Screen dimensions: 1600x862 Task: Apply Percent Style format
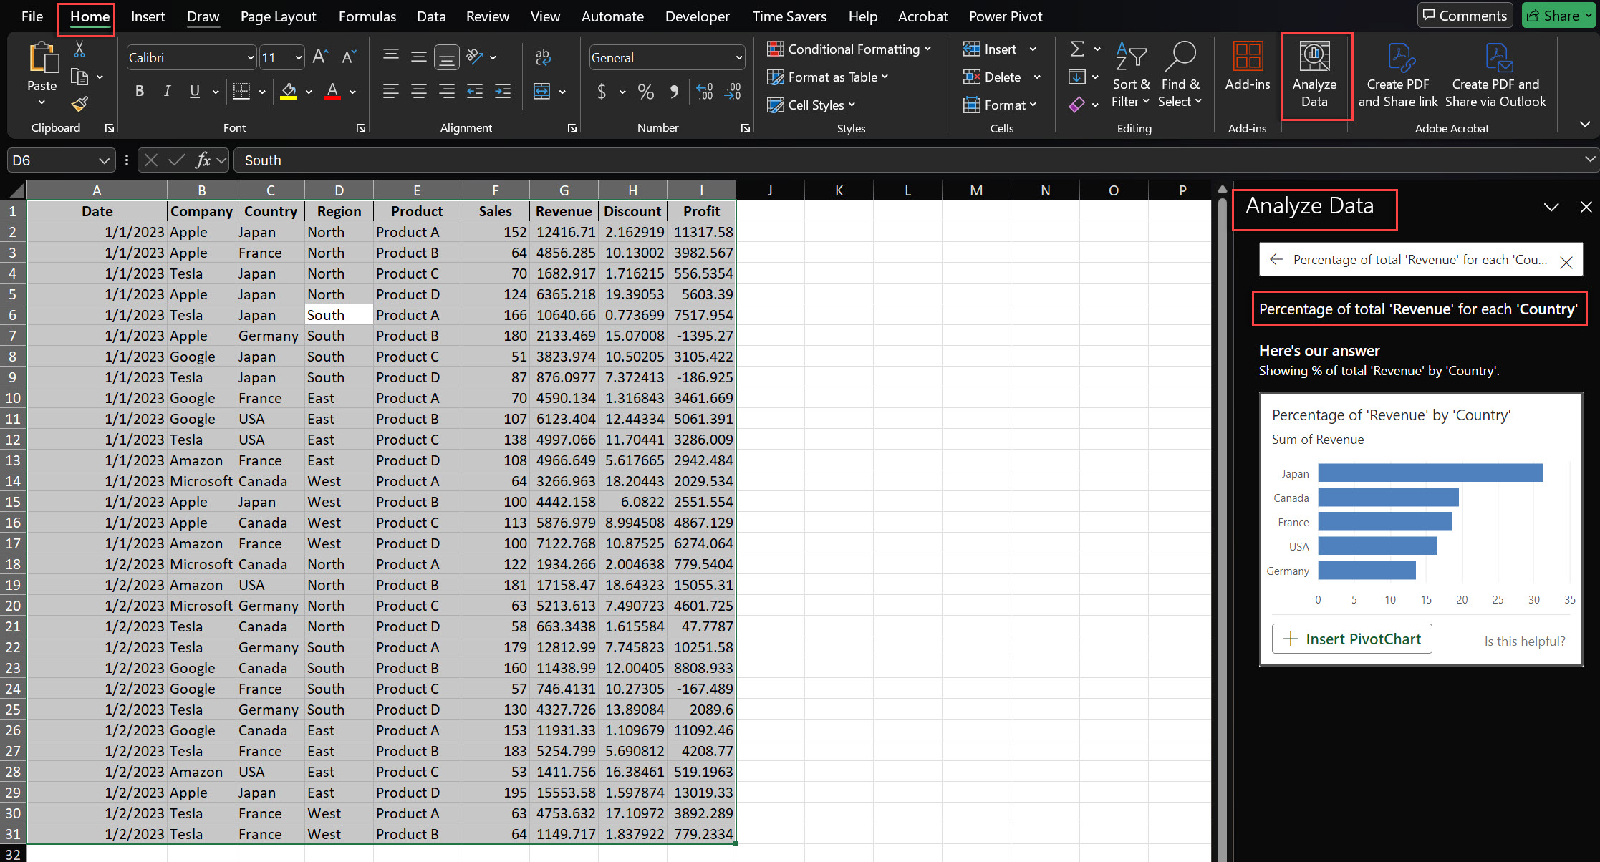point(646,92)
